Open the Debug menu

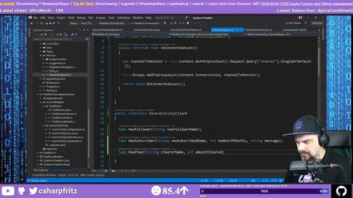(x=81, y=18)
